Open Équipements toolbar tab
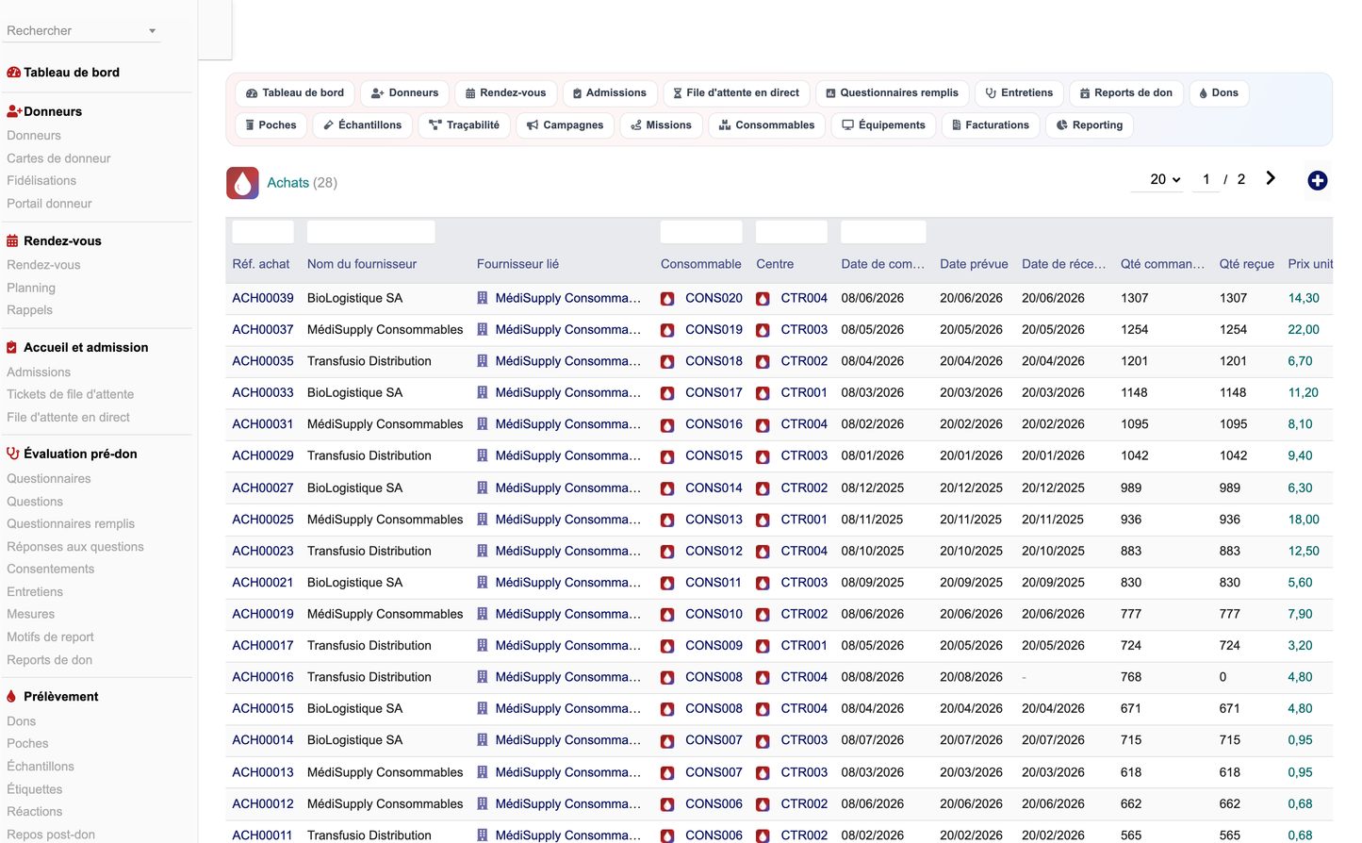The image size is (1362, 843). coord(883,125)
